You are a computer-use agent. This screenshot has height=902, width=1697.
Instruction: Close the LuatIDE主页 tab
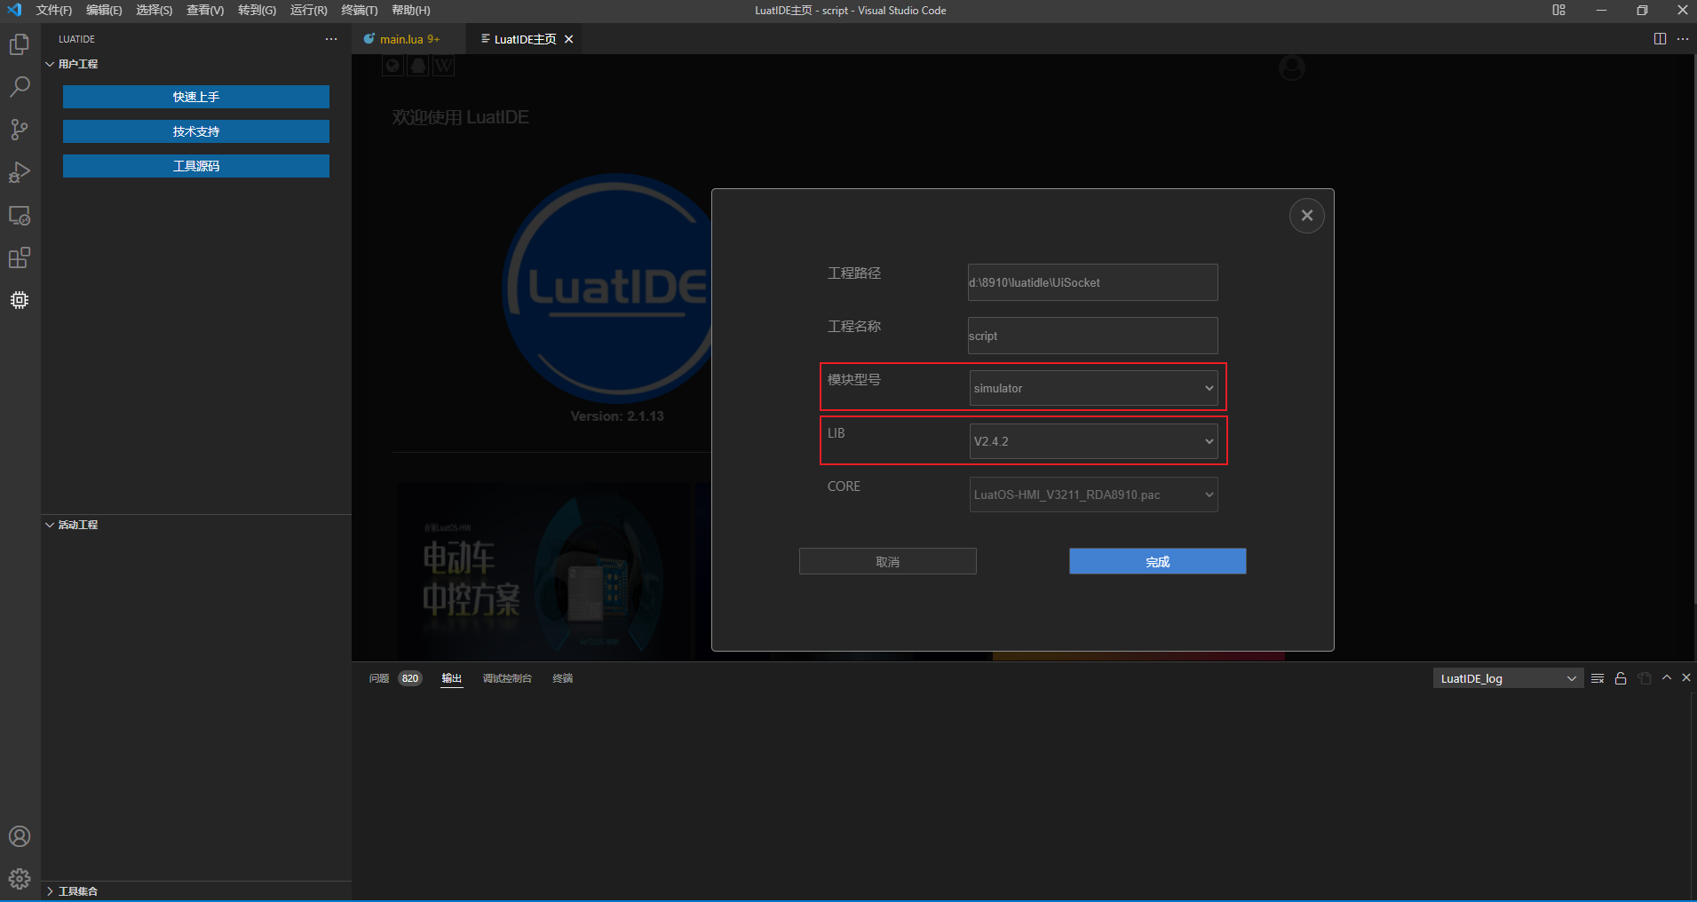569,39
